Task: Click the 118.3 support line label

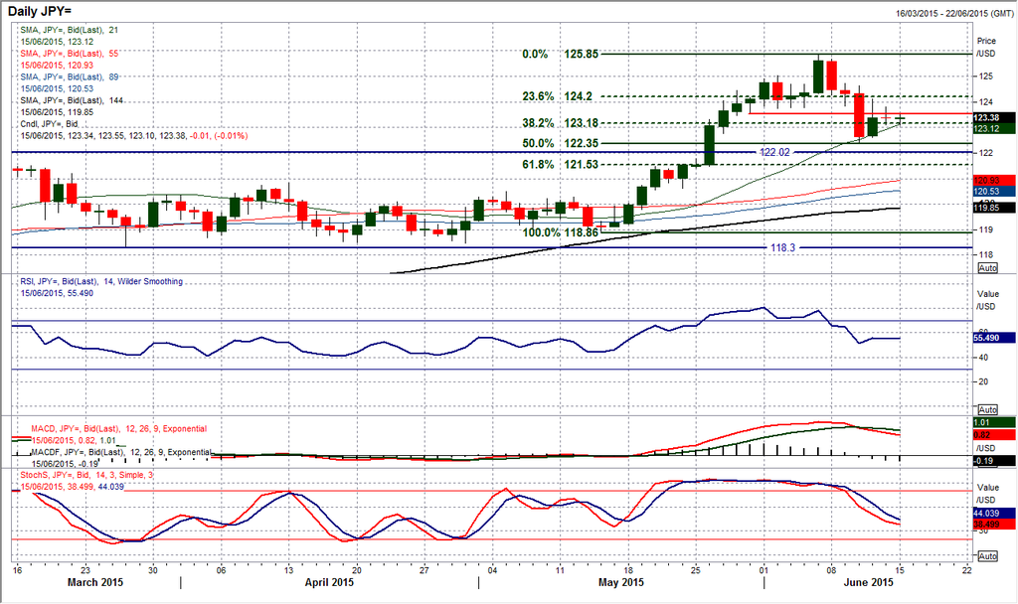Action: point(786,247)
